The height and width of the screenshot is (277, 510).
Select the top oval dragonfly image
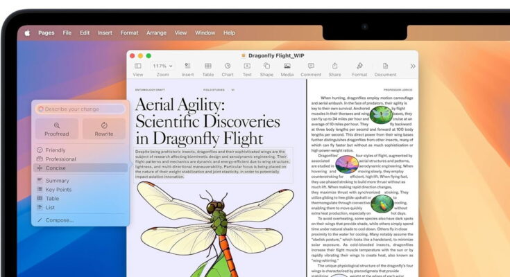click(381, 115)
